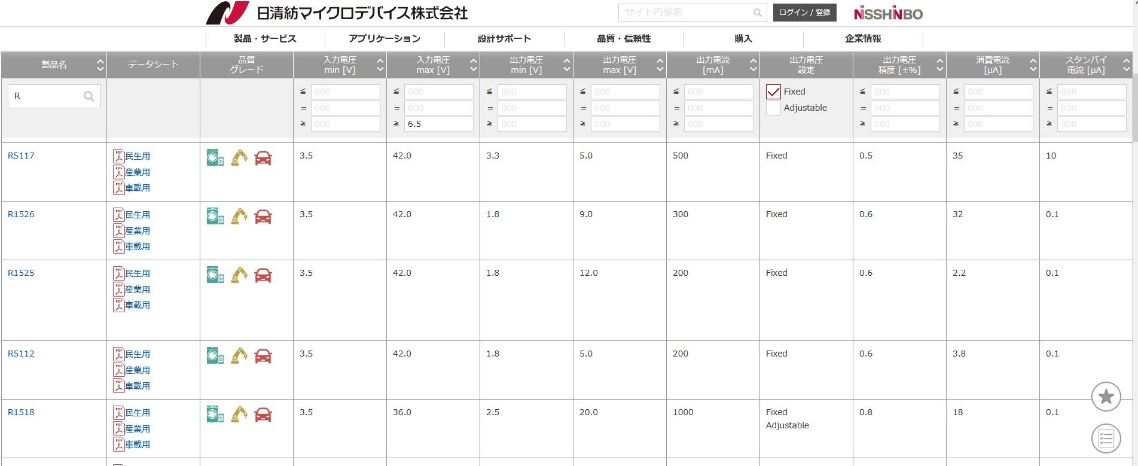Click the 入力電圧 min ≦ filter field
1138x466 pixels.
346,92
